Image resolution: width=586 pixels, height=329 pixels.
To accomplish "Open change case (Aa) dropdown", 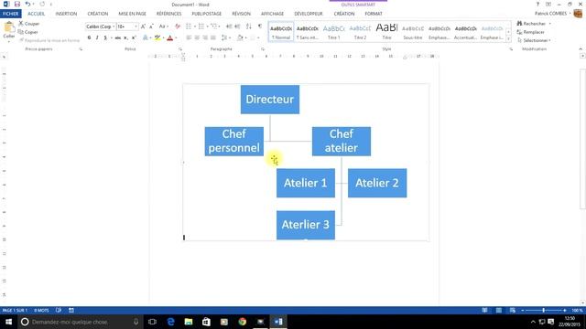I will (163, 27).
